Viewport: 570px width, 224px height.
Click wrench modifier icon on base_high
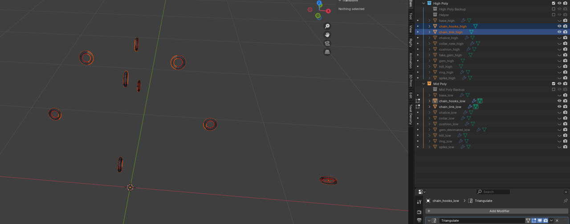point(463,20)
